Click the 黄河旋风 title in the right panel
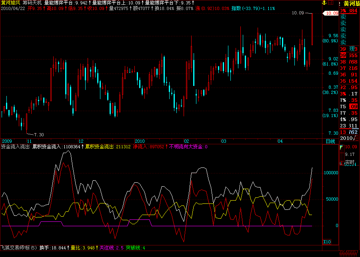The height and width of the screenshot is (257, 360). pyautogui.click(x=350, y=3)
